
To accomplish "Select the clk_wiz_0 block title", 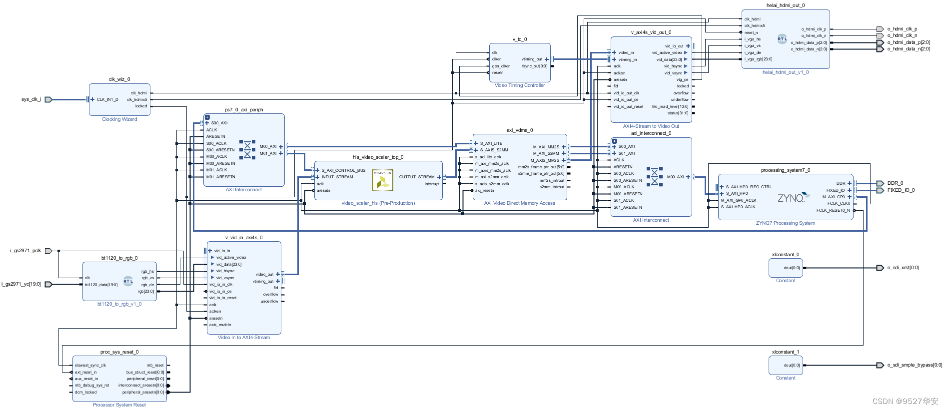I will 119,79.
